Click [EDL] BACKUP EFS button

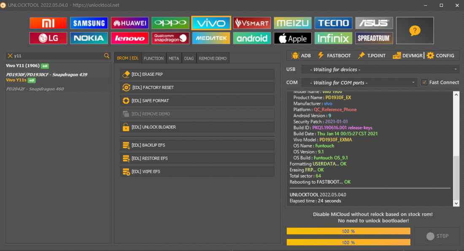(197, 145)
